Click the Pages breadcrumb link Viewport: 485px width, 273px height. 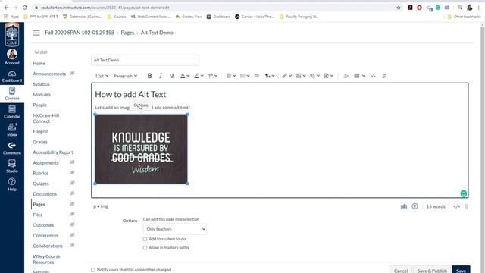pos(127,33)
